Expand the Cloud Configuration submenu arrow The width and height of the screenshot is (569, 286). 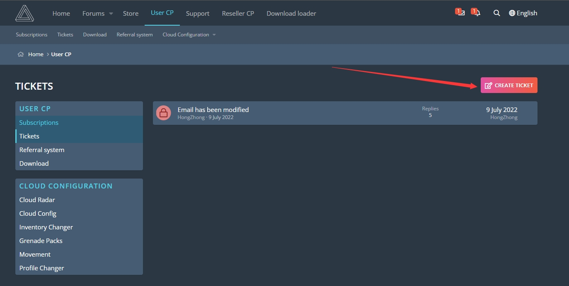214,35
